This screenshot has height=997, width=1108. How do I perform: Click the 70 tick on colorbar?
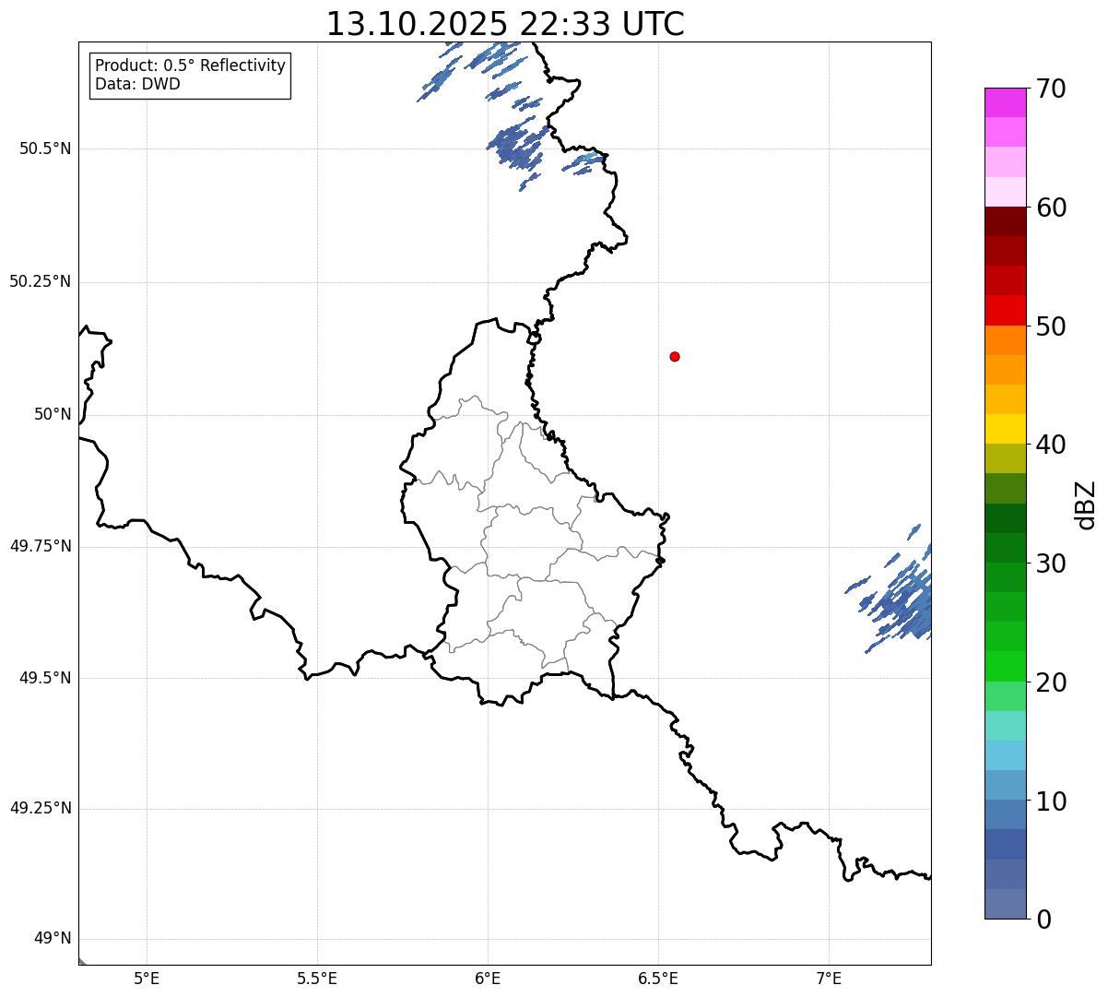coord(1051,89)
